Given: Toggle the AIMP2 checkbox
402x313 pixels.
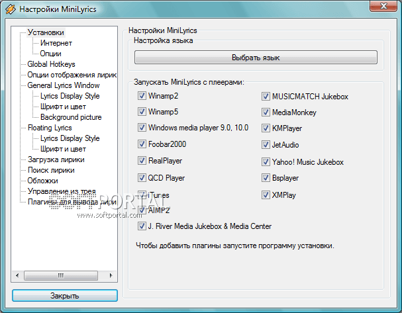Looking at the screenshot, I should point(142,210).
